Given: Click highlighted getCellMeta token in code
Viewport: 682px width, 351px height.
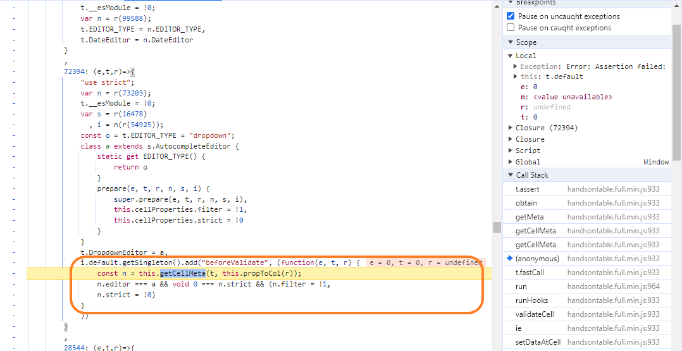Looking at the screenshot, I should pyautogui.click(x=183, y=273).
